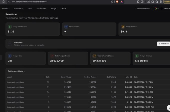Click the Today's Cached Tokens trend icon
The height and width of the screenshot is (112, 170).
click(94, 56)
